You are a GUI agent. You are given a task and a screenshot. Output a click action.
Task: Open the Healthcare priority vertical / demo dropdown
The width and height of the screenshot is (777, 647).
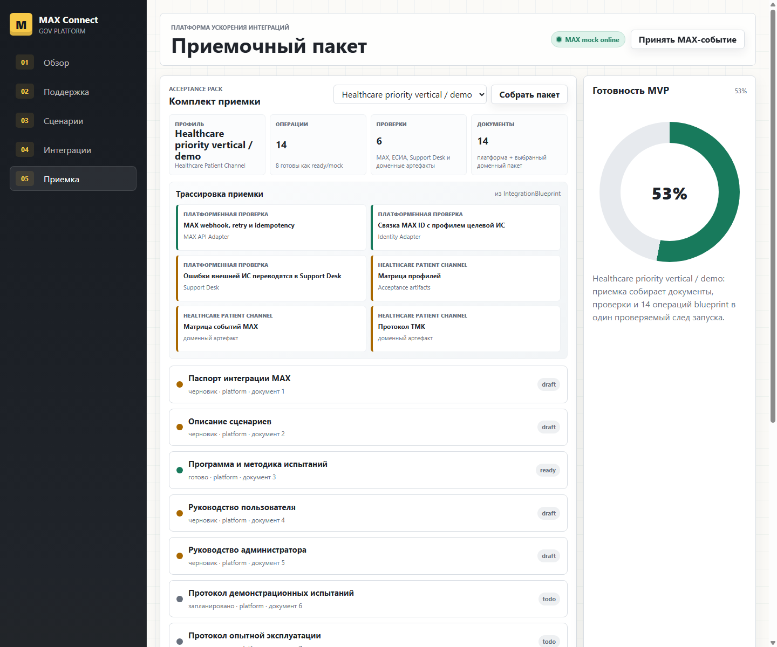point(410,94)
